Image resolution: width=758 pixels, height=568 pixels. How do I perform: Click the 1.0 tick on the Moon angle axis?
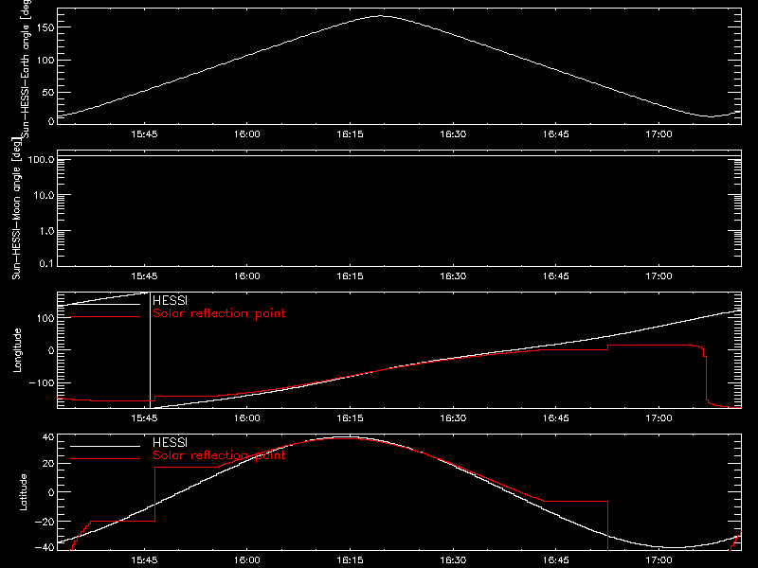coord(46,231)
